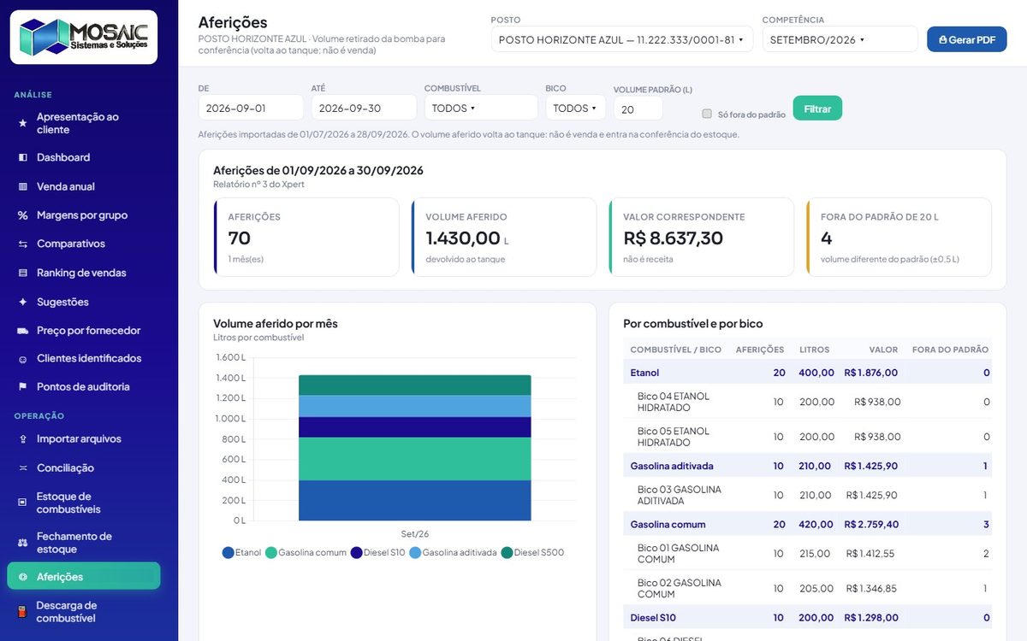This screenshot has height=641, width=1027.
Task: Toggle Gasolina comum legend swatch
Action: [271, 553]
